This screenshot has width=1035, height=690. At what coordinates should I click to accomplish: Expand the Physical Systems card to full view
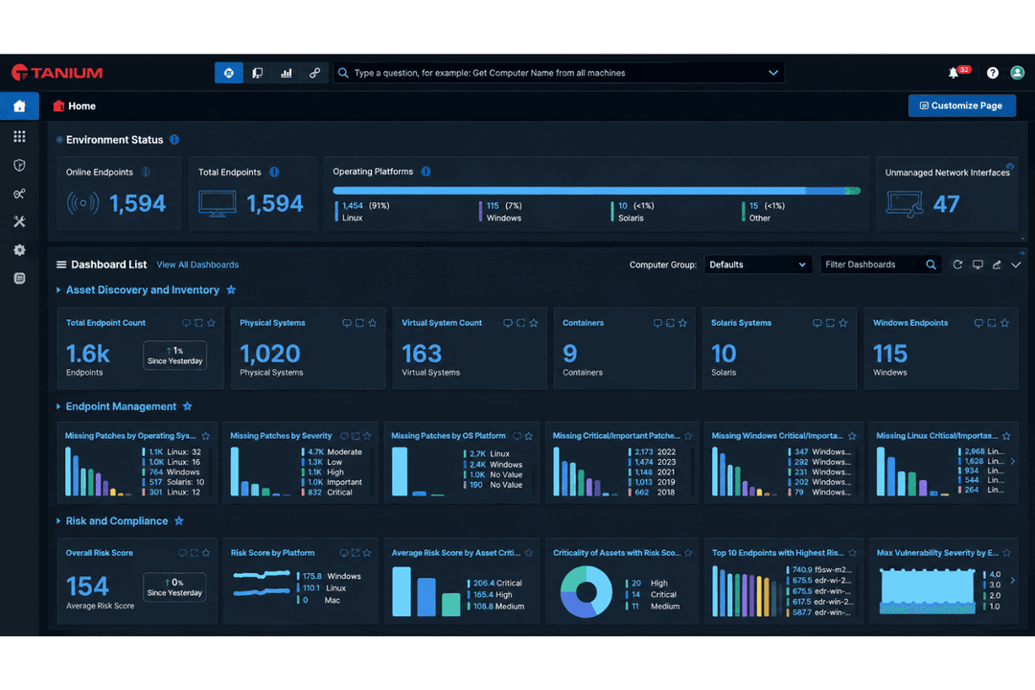click(359, 323)
